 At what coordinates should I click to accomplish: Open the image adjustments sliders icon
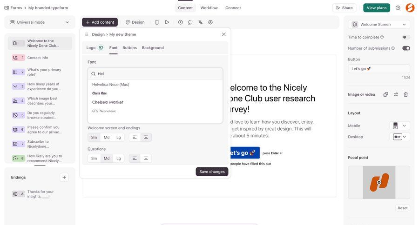click(396, 94)
